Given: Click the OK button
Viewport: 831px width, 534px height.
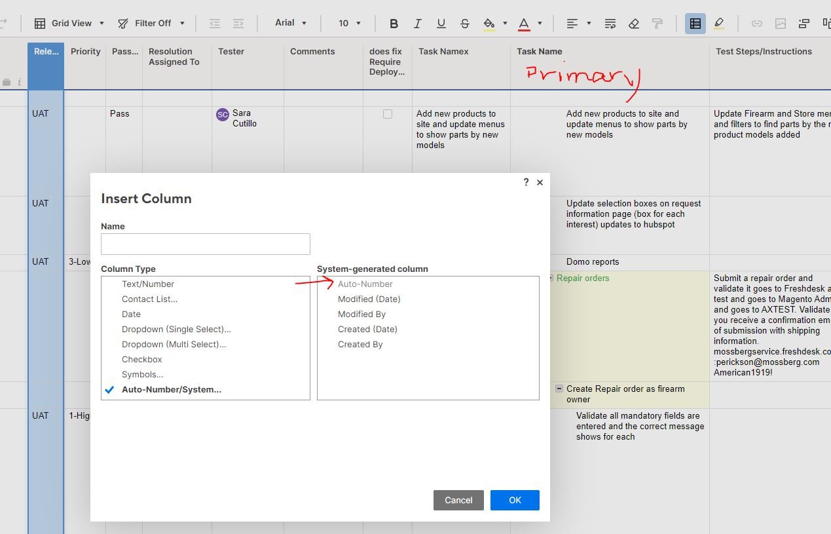Looking at the screenshot, I should (515, 500).
